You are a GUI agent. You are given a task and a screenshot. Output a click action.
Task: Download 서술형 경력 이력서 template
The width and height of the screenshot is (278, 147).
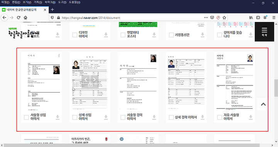click(154, 117)
